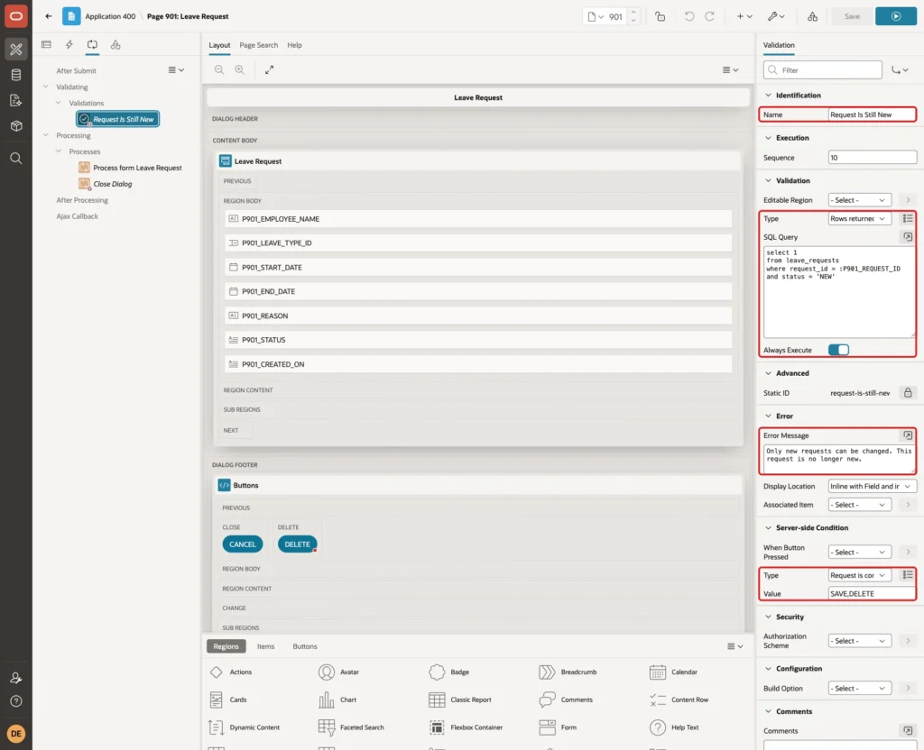Open validation Type list of values icon
The image size is (924, 750).
click(908, 218)
